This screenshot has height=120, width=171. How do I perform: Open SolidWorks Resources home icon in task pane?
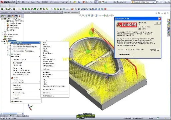point(169,20)
